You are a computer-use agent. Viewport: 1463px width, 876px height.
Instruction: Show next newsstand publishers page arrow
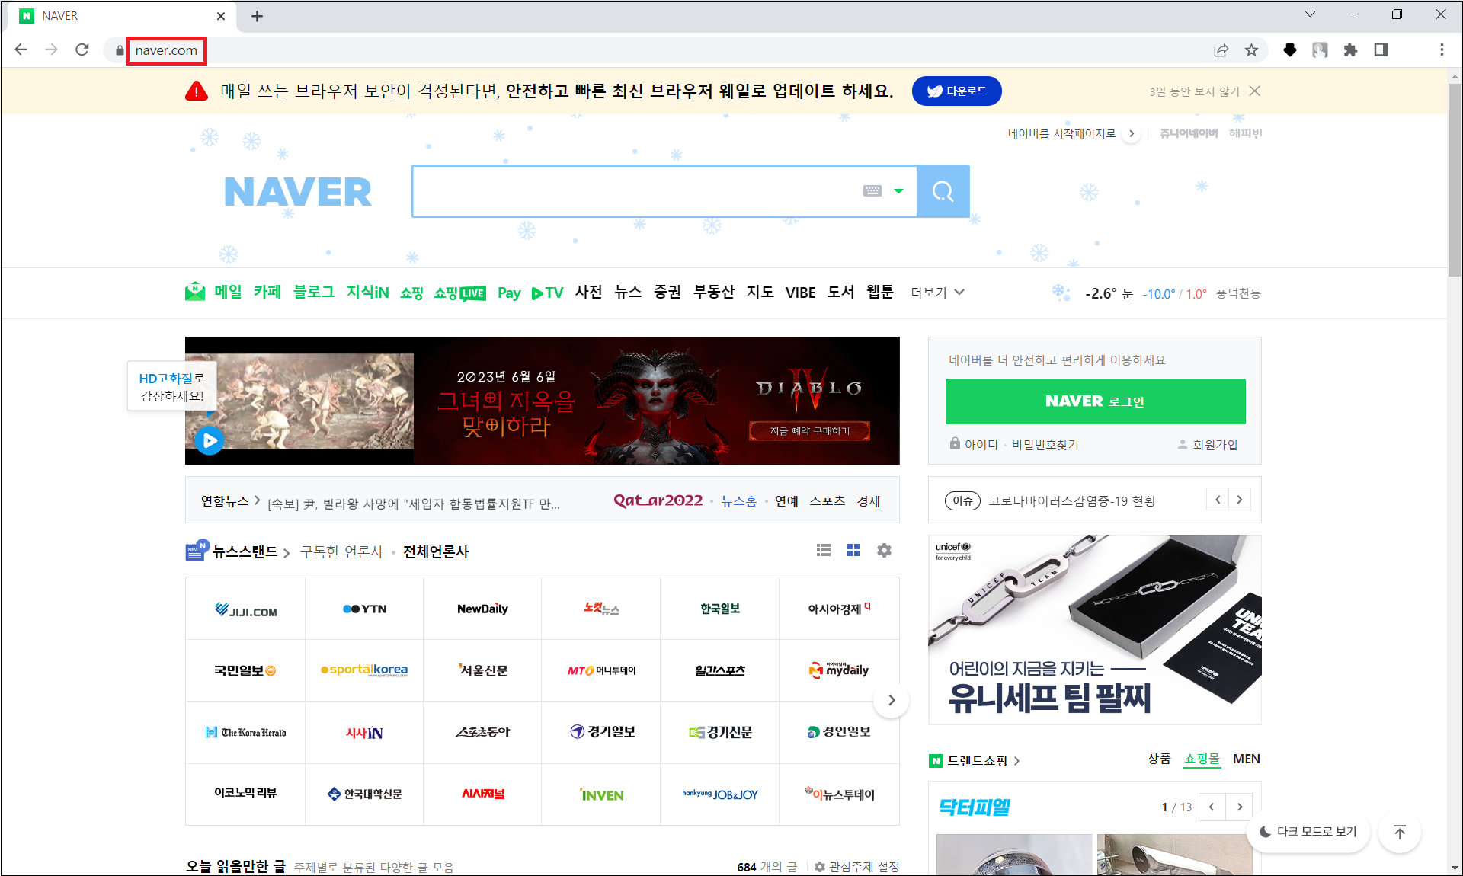pos(892,700)
